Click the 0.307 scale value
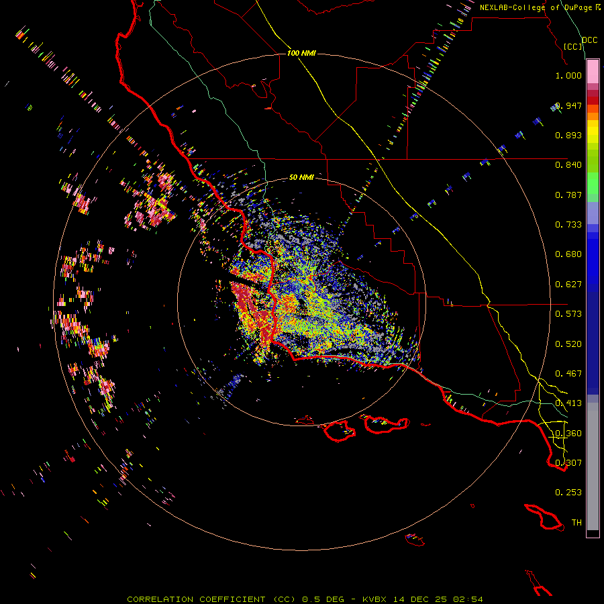This screenshot has height=604, width=604. point(568,463)
